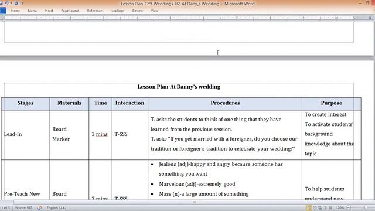Click 'T-SSS' in the Lead-In row
The image size is (375, 211).
pos(121,134)
